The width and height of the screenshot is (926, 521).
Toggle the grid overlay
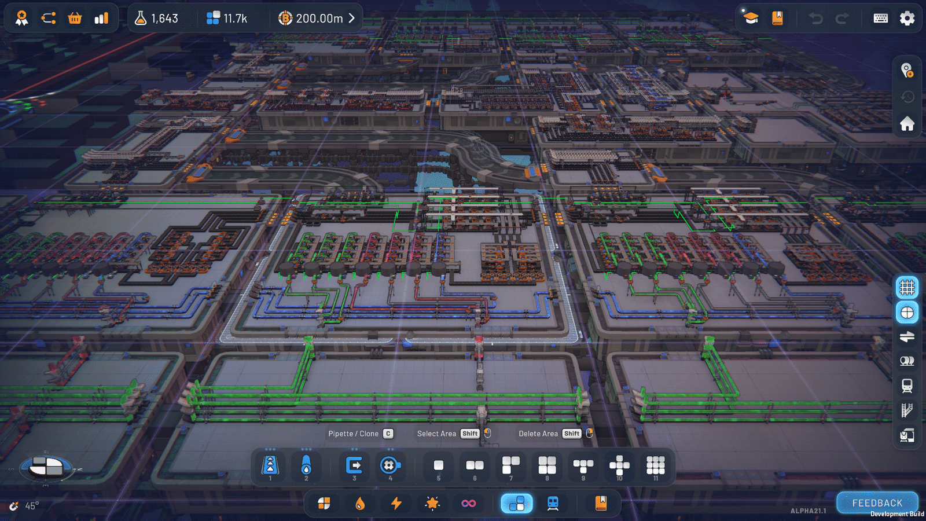(907, 287)
